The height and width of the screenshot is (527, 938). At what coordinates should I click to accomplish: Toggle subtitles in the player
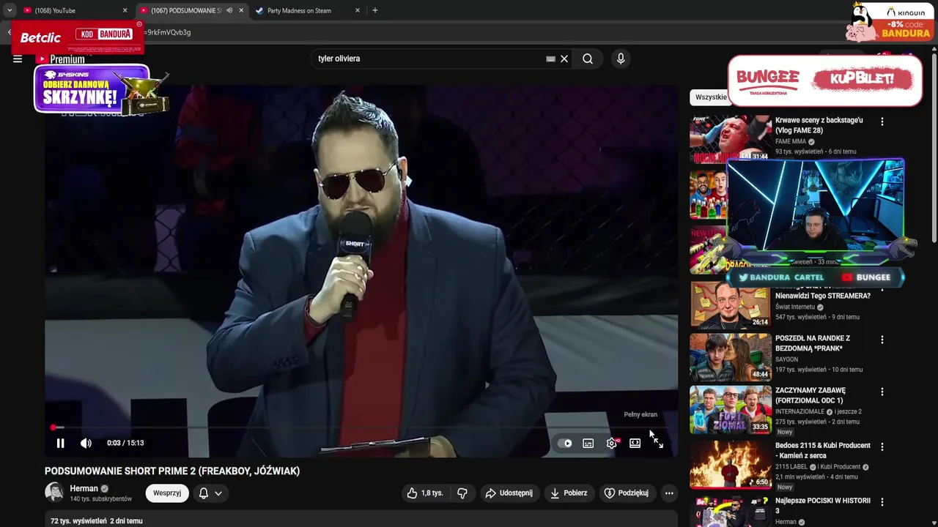[x=588, y=443]
